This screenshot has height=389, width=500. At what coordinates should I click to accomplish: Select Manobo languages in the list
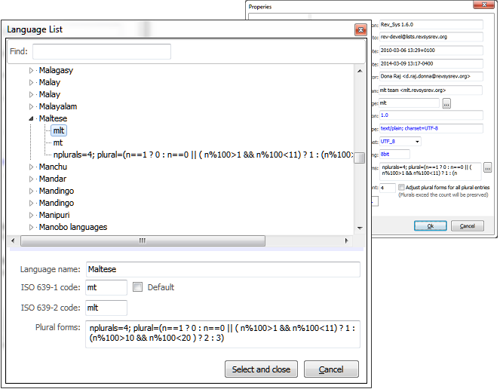coord(73,228)
